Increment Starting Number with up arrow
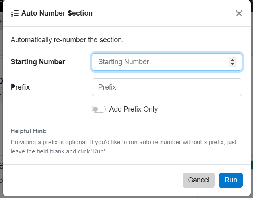 (x=232, y=60)
